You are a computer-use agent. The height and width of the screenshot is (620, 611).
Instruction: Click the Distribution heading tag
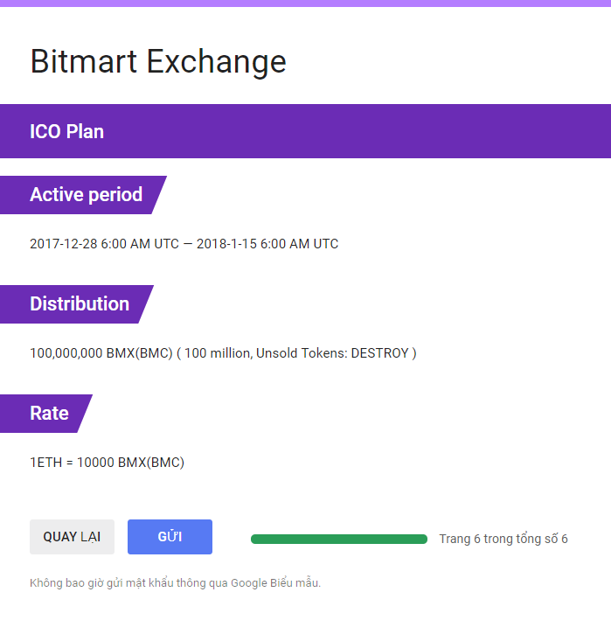tap(79, 303)
